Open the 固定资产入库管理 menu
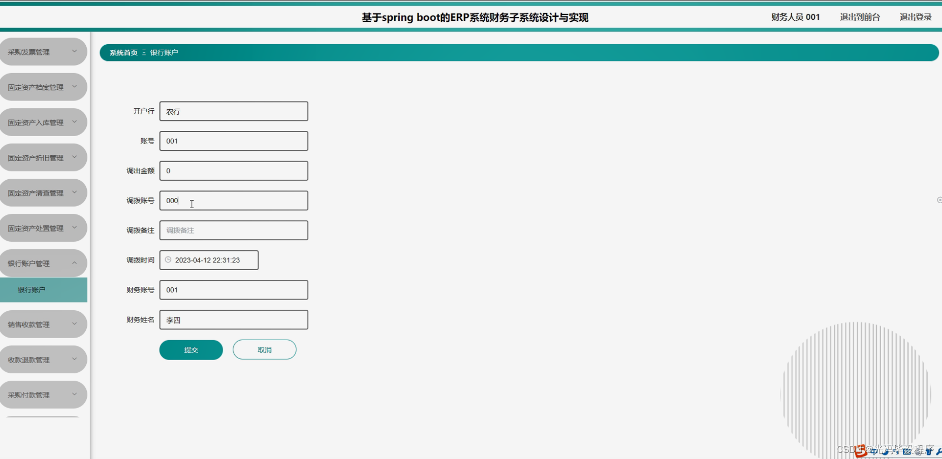The width and height of the screenshot is (942, 459). tap(43, 122)
